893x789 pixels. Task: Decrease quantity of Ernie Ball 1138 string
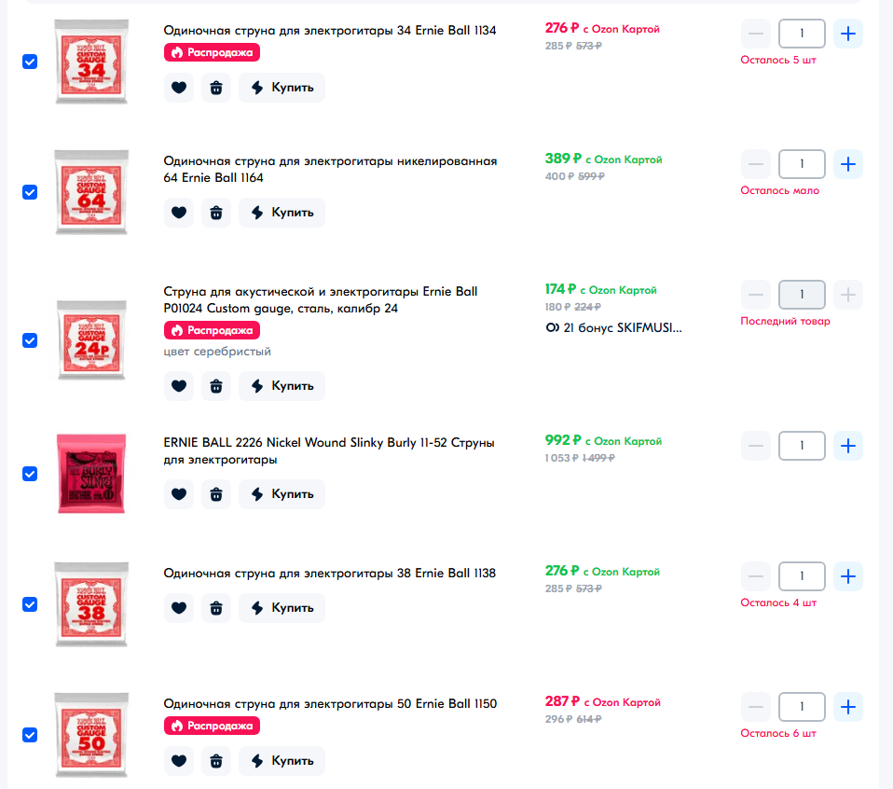756,576
